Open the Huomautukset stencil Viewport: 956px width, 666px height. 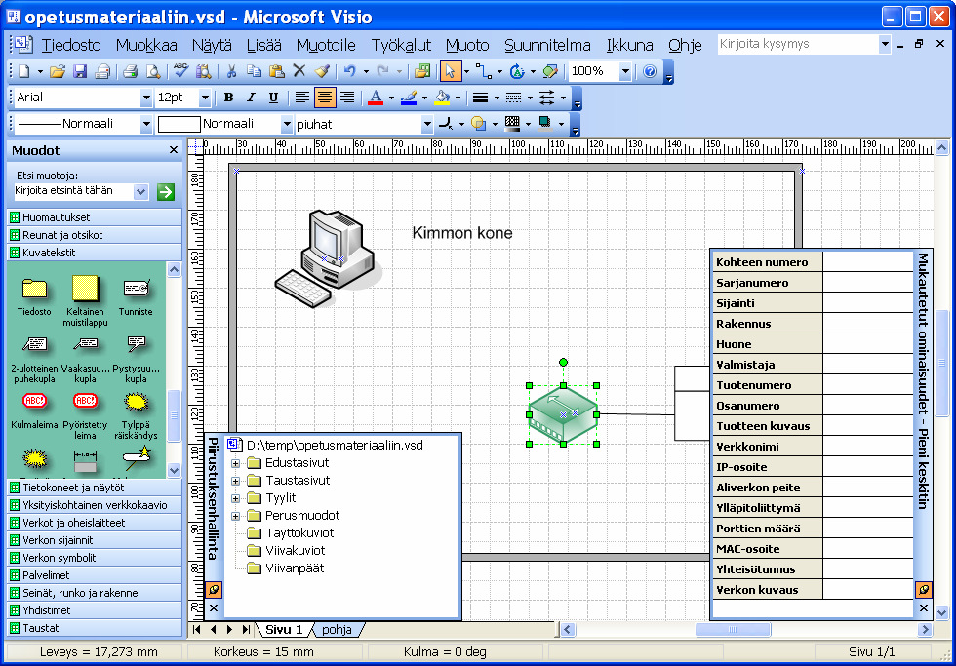95,217
